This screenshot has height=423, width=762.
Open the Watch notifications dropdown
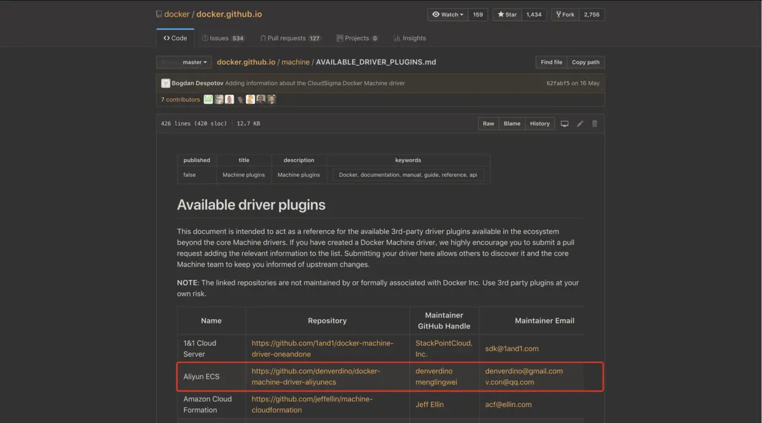coord(448,15)
